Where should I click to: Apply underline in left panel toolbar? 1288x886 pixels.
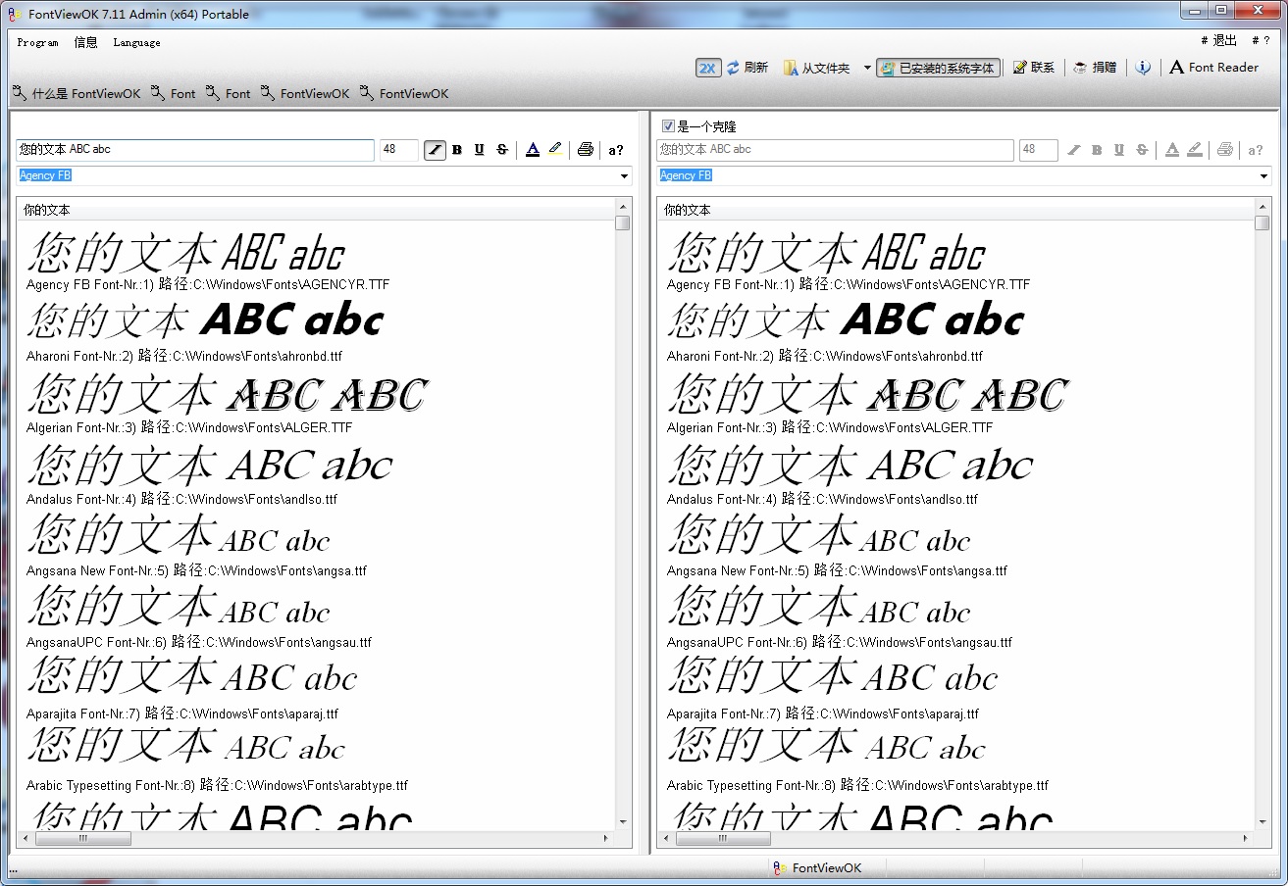pos(480,150)
